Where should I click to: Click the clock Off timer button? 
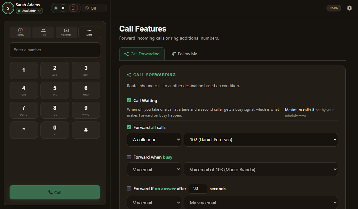(x=94, y=8)
